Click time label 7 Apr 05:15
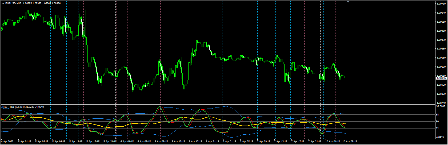Screen dimensions: 448x145 (x=247, y=142)
